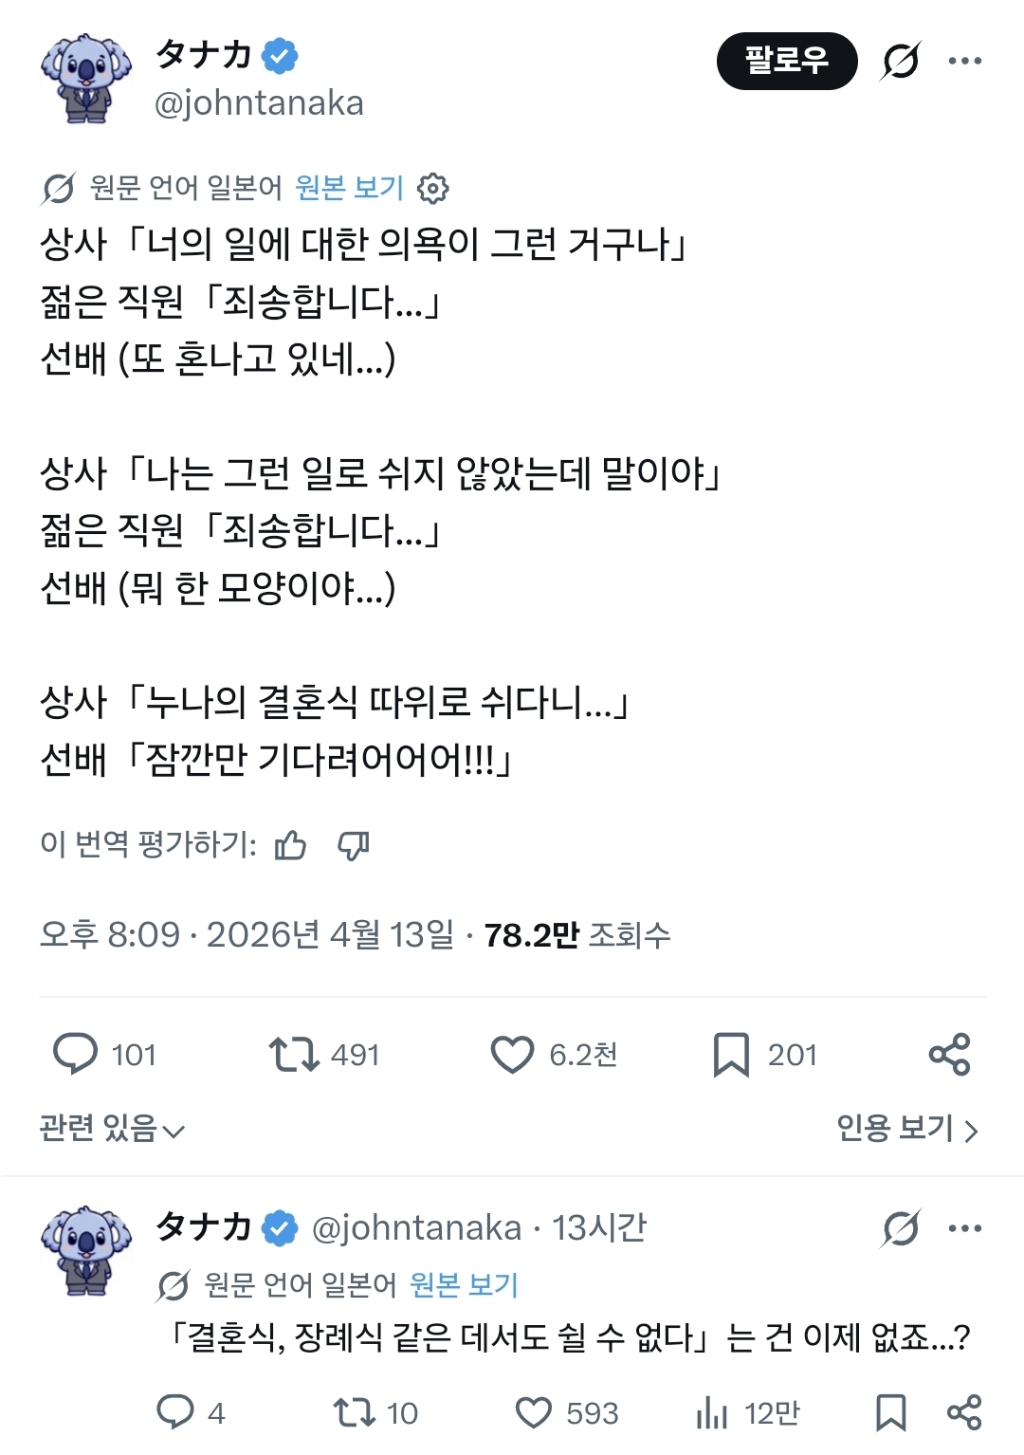
Task: Click 원본 보기 link on main tweet
Action: (x=349, y=188)
